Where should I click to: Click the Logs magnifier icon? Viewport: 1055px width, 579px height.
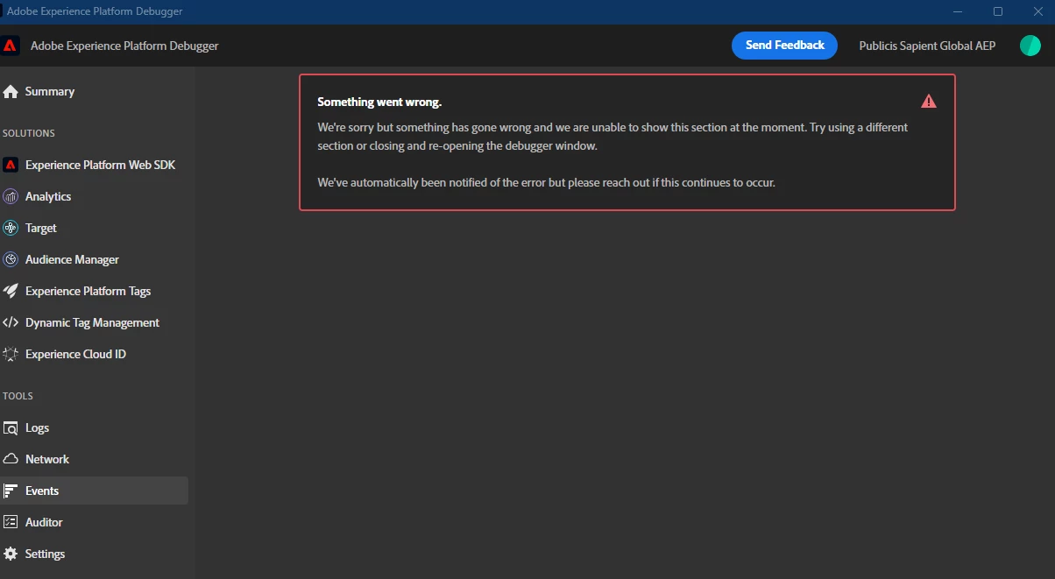click(11, 427)
